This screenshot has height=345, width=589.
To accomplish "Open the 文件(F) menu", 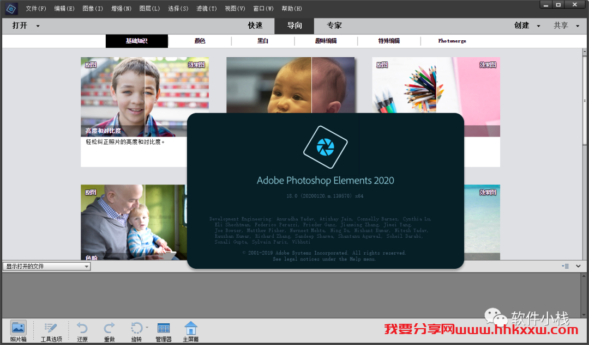I will [x=36, y=8].
